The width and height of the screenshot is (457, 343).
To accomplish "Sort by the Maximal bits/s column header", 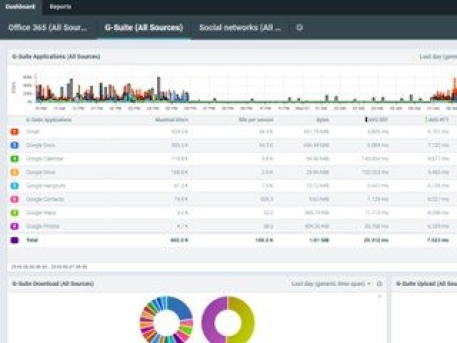I will [x=171, y=119].
